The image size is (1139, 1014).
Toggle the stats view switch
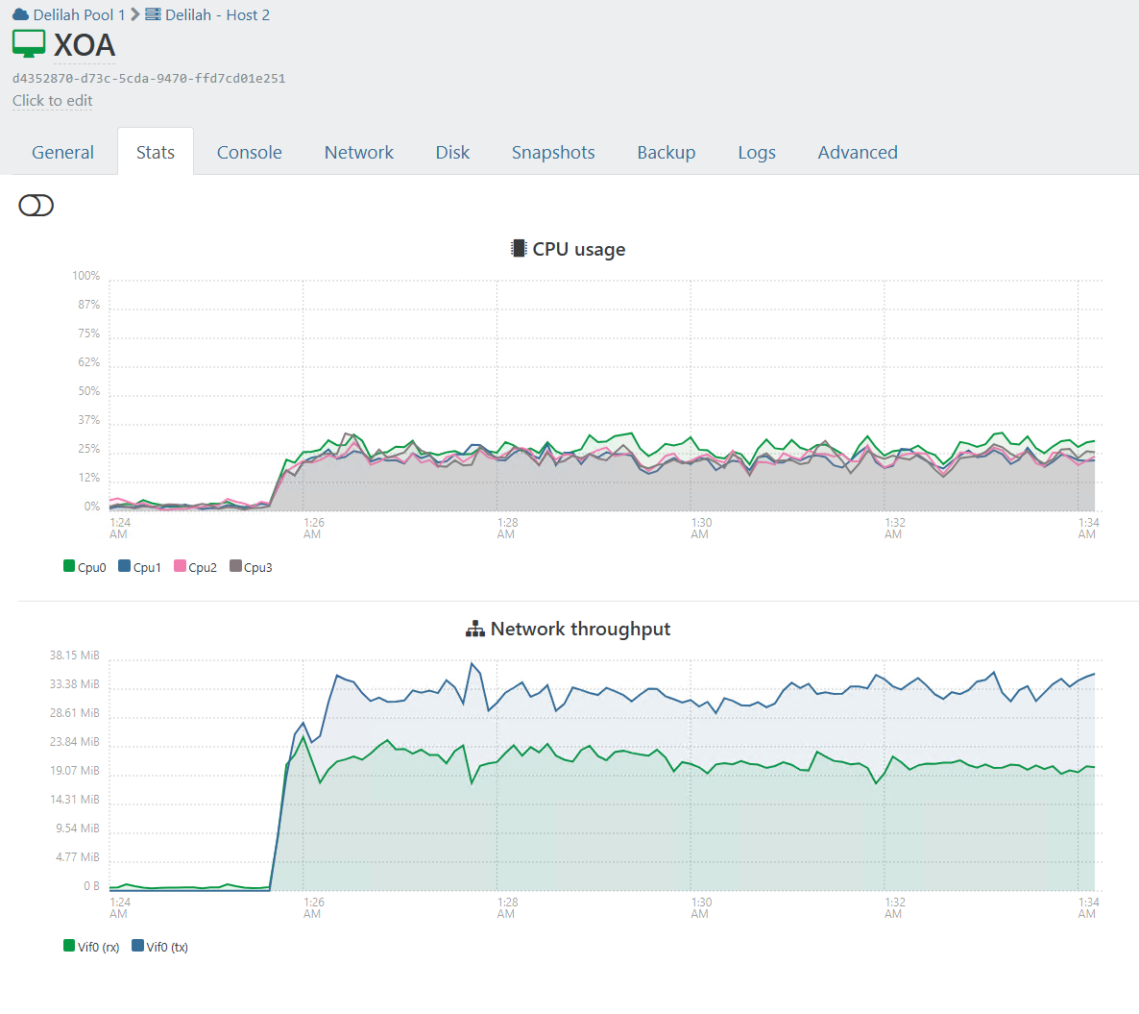(36, 206)
